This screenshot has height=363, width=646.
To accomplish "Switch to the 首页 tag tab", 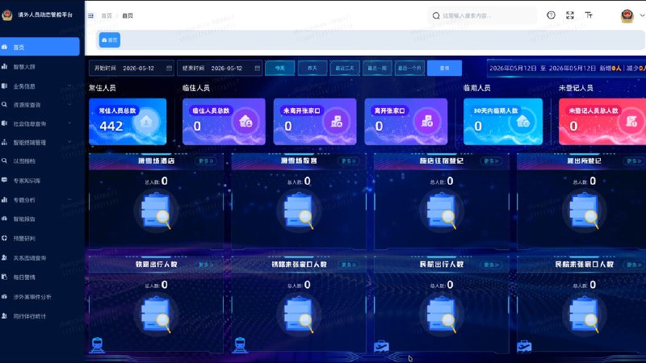I will (x=110, y=40).
